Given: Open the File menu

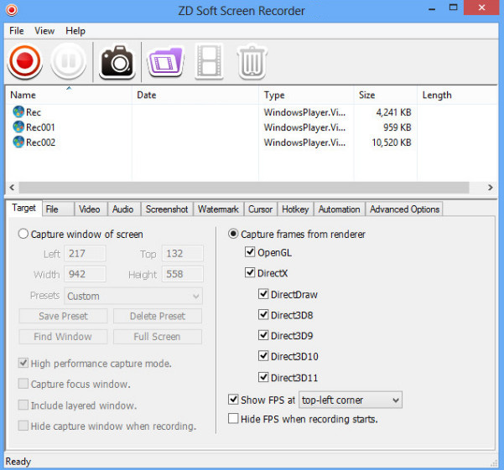Looking at the screenshot, I should pyautogui.click(x=17, y=31).
